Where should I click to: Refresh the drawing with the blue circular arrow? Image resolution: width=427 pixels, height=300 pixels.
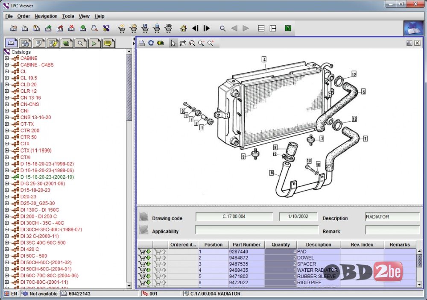point(151,43)
